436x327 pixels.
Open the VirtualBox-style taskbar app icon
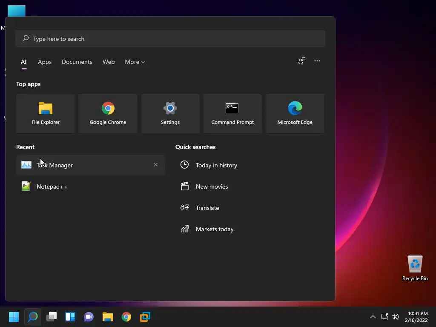point(145,317)
